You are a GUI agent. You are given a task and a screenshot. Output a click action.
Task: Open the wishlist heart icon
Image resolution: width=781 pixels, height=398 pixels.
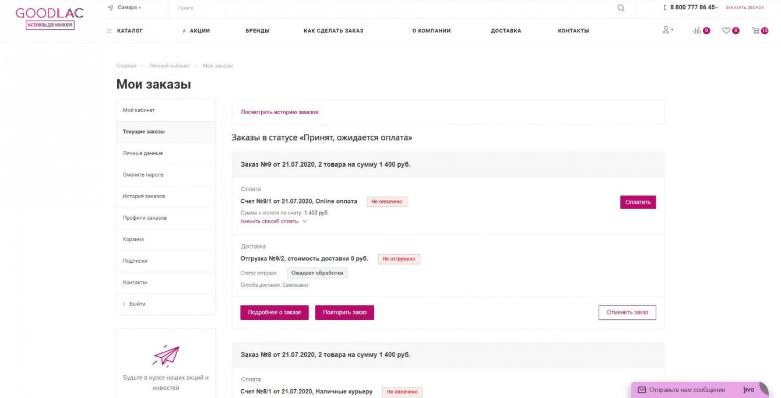click(726, 31)
